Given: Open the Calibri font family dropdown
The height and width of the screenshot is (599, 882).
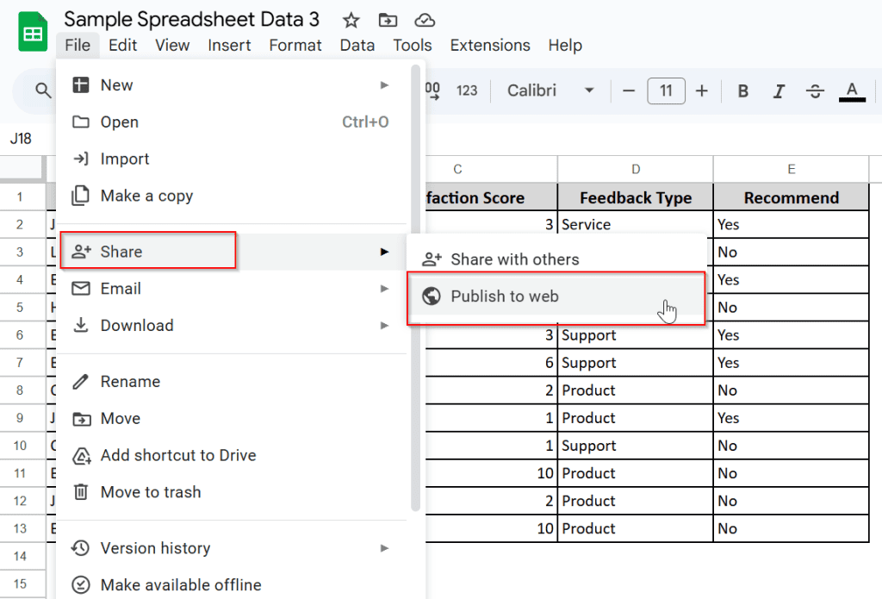Looking at the screenshot, I should click(x=550, y=90).
